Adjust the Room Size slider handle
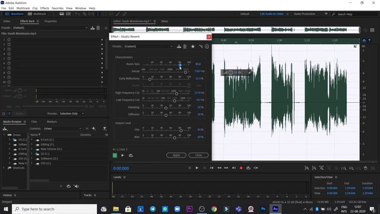Image resolution: width=380 pixels, height=214 pixels. (x=180, y=65)
